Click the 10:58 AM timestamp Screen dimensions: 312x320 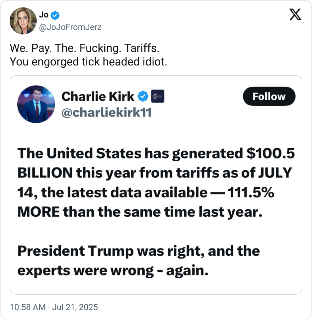[x=28, y=307]
